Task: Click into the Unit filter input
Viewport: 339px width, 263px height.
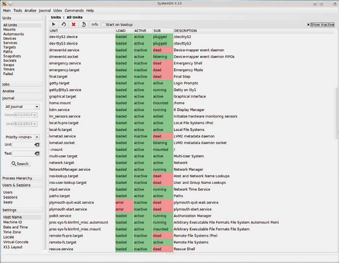Action: [x=23, y=145]
